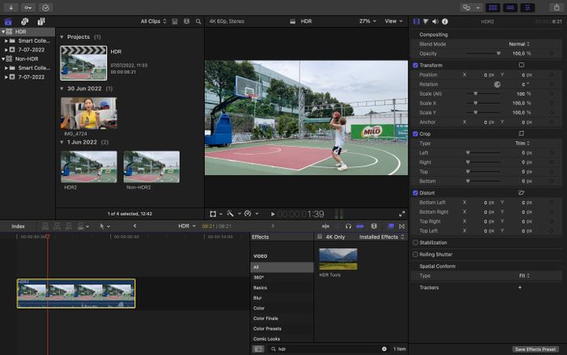Open the Color inspector triangle icon

click(x=426, y=21)
